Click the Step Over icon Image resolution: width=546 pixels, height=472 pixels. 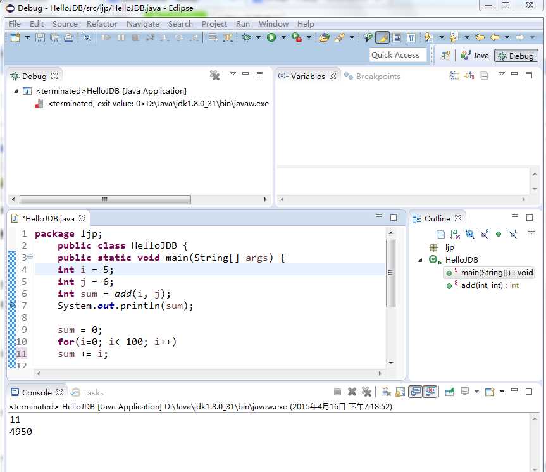pos(179,37)
